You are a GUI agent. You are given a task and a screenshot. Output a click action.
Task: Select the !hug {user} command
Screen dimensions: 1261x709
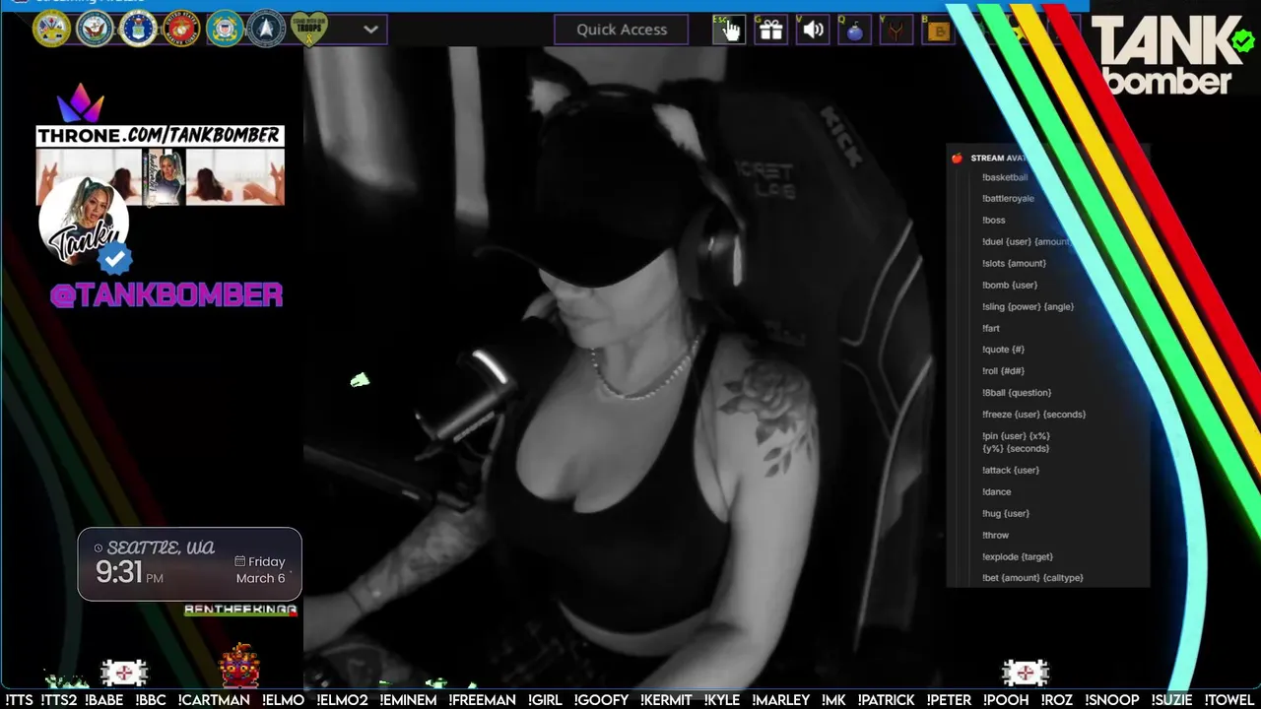point(1006,513)
